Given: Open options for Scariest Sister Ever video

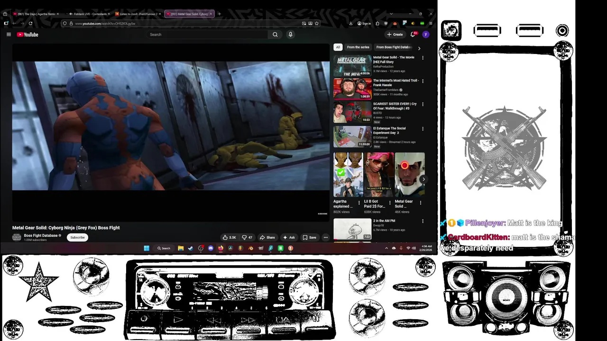Looking at the screenshot, I should (x=423, y=104).
